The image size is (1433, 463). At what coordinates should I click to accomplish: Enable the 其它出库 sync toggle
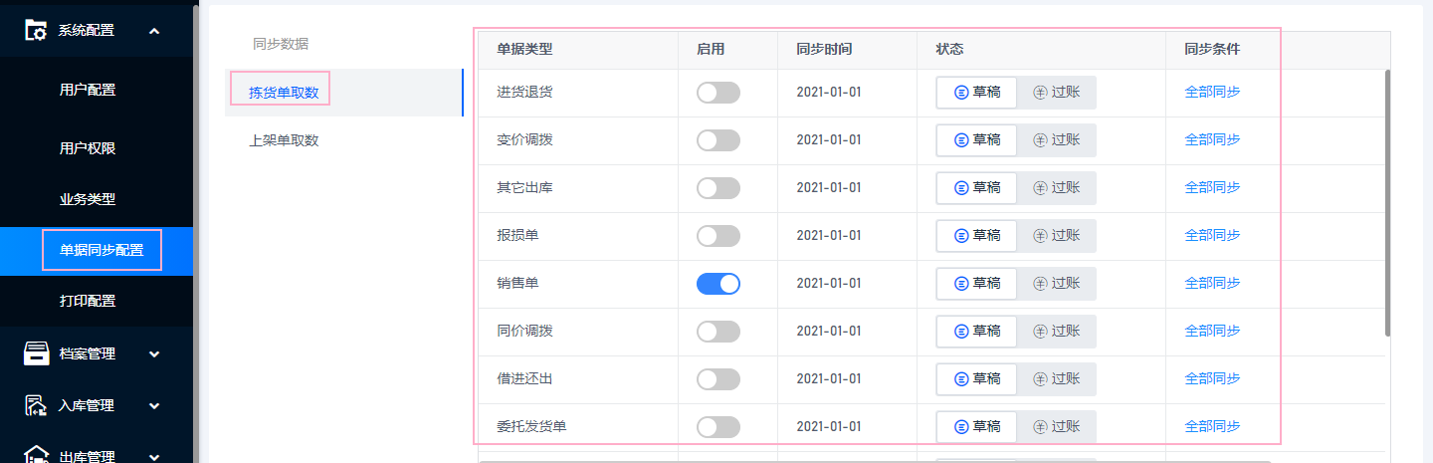click(x=718, y=188)
